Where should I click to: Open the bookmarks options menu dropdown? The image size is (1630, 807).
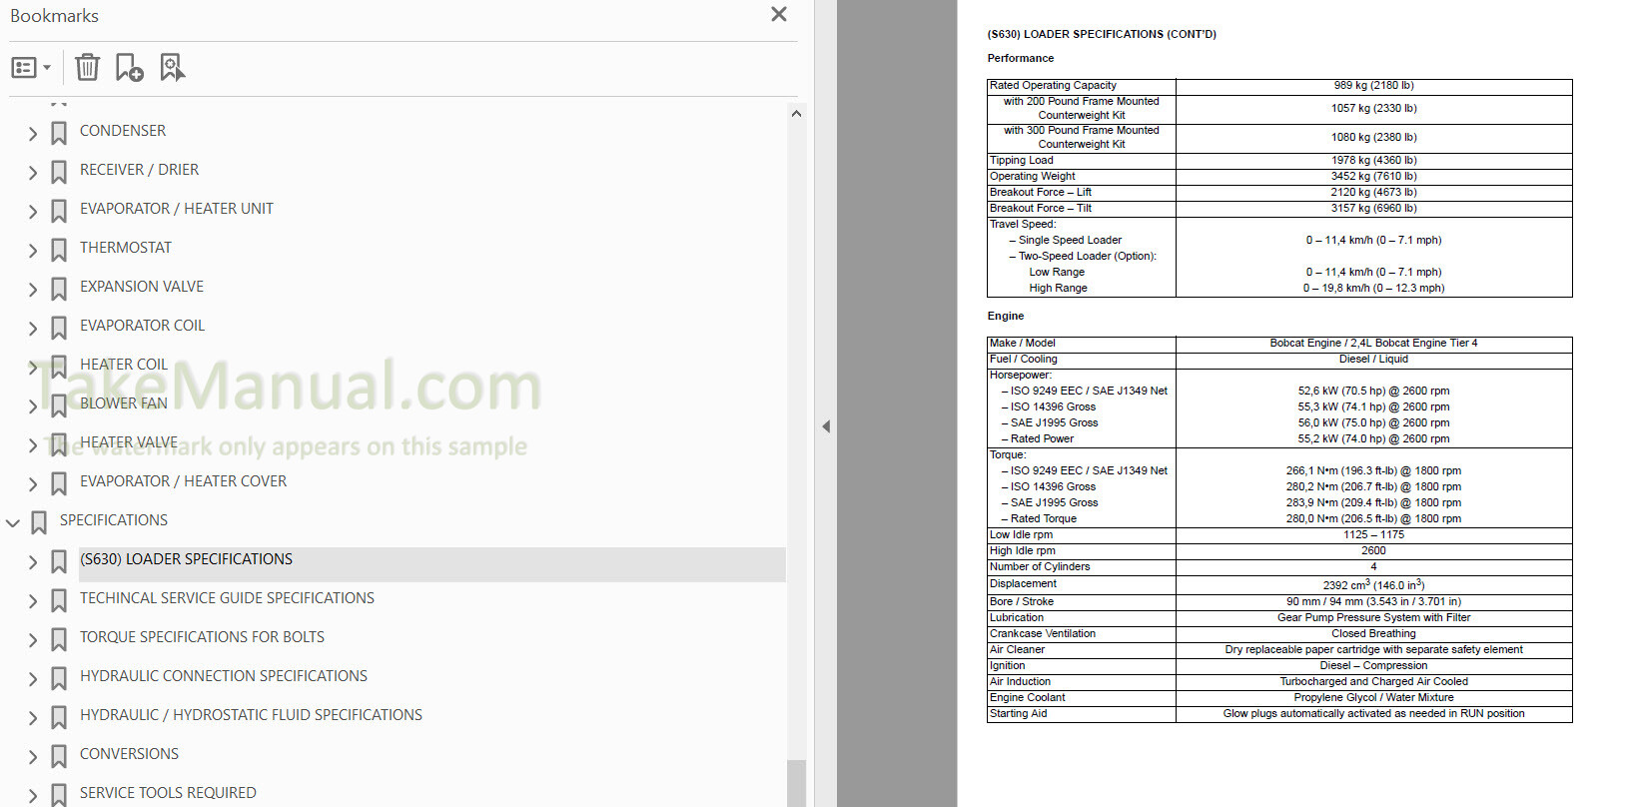[x=31, y=68]
